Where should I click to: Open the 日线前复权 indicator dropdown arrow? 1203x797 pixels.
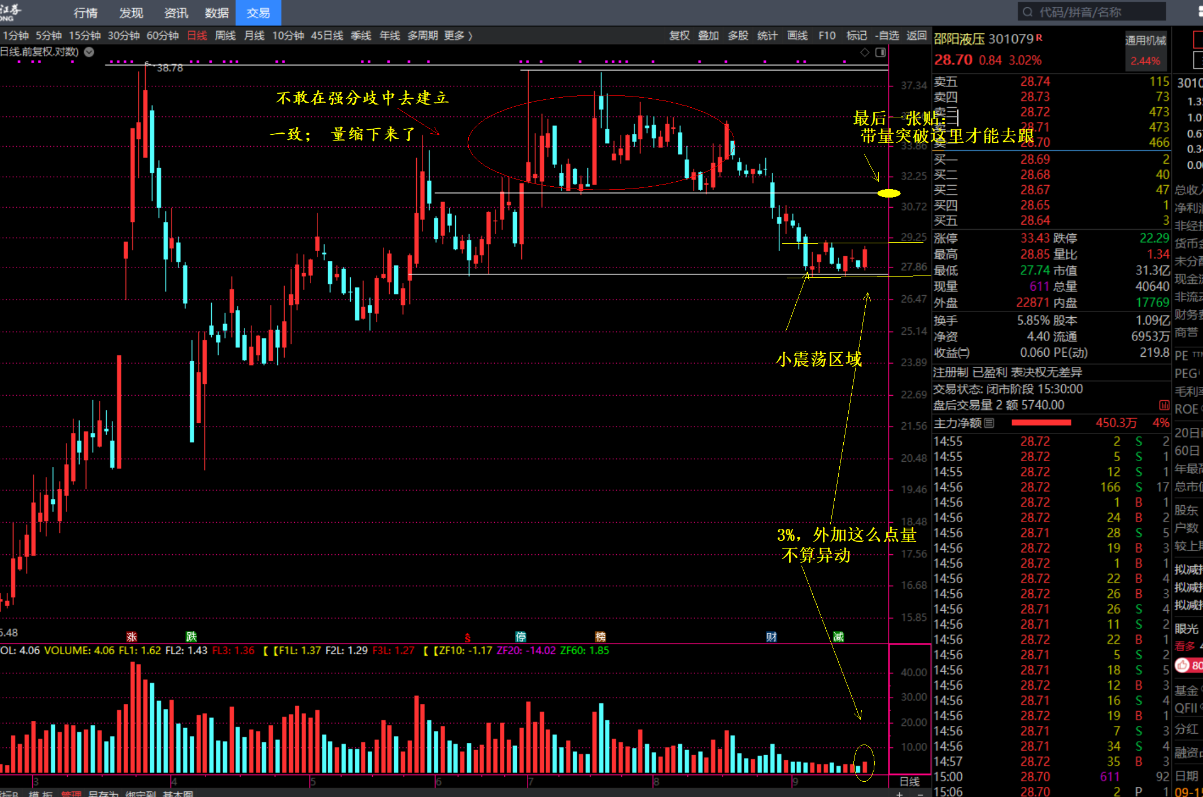tap(89, 52)
